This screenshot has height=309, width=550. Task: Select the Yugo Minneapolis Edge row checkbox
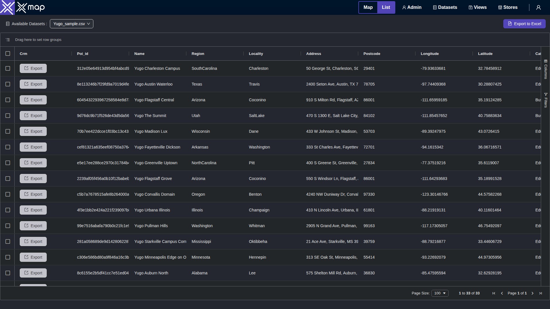8,257
